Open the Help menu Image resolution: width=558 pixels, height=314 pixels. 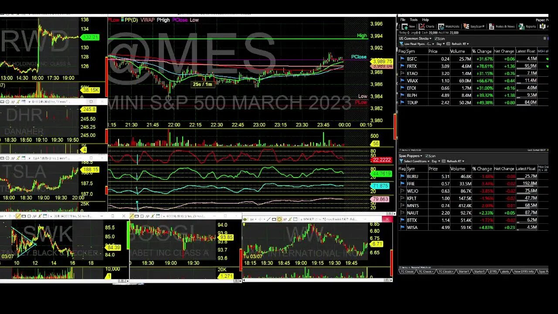click(x=425, y=20)
